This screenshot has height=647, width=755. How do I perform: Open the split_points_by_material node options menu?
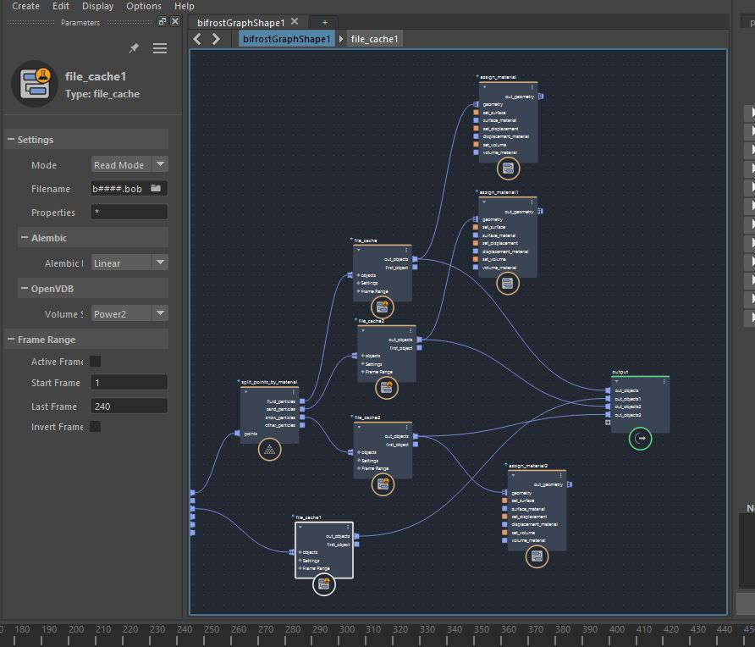[x=293, y=392]
